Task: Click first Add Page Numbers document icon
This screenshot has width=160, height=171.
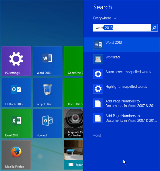Action: pos(98,103)
